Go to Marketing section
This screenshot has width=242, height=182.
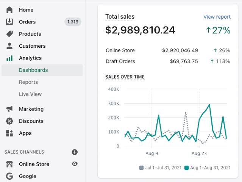point(31,109)
